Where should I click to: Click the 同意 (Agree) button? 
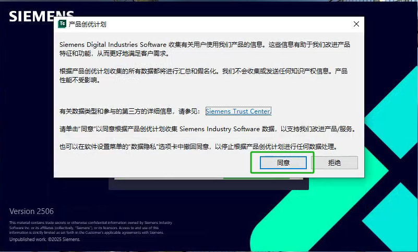point(283,162)
